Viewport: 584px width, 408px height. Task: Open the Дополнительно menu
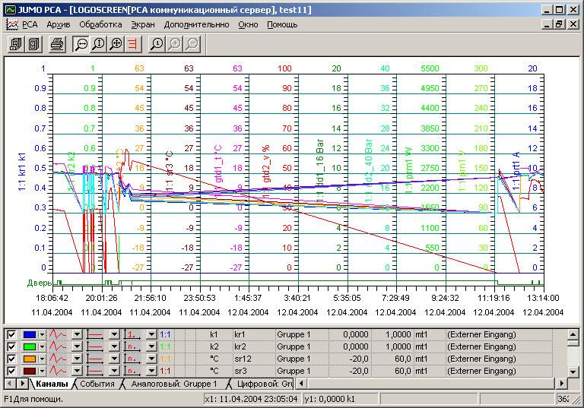click(x=197, y=24)
